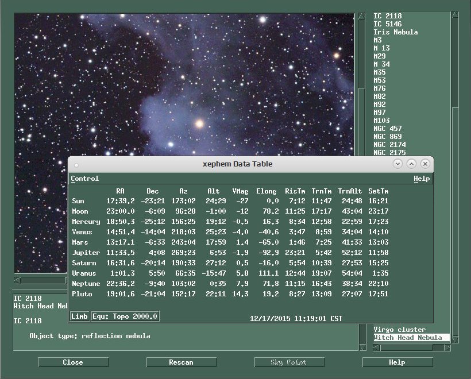Click the Rescan button
Image resolution: width=471 pixels, height=379 pixels.
[x=181, y=362]
